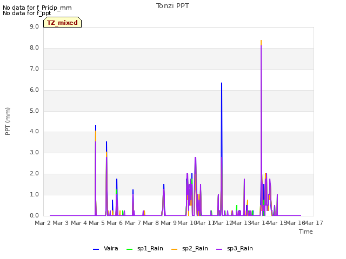Click the 6.0 y-axis tick label

point(34,90)
